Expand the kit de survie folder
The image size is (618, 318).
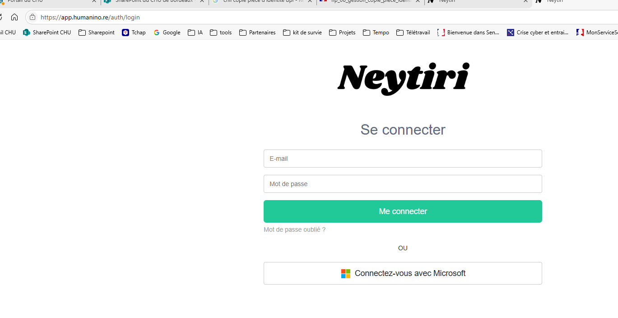click(302, 33)
